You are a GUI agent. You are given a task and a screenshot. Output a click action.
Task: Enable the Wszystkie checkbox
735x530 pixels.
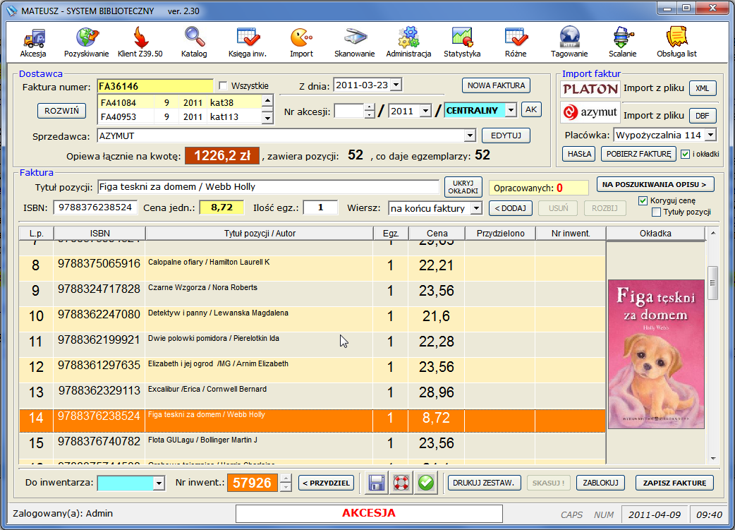[224, 86]
